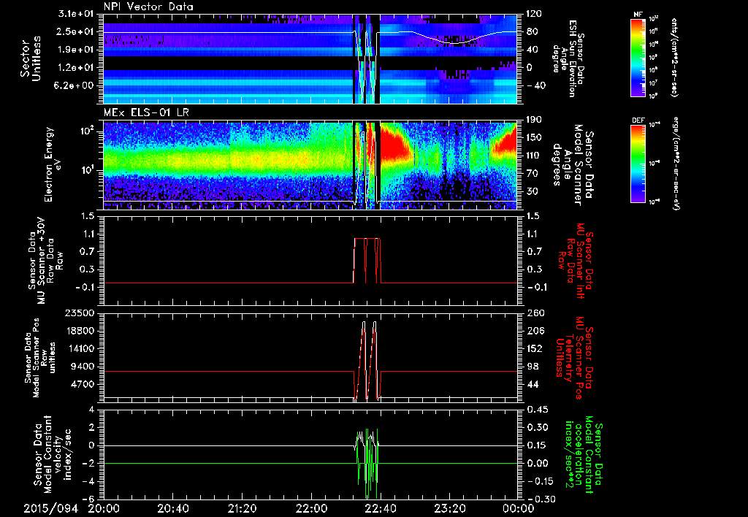
Task: Click the "98" telemetry tick label
Action: click(x=532, y=367)
